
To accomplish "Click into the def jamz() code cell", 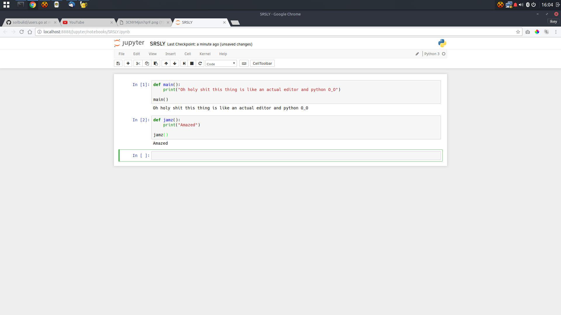I will coord(296,127).
